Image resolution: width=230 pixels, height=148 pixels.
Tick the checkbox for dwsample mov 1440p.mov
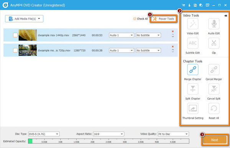[15, 35]
